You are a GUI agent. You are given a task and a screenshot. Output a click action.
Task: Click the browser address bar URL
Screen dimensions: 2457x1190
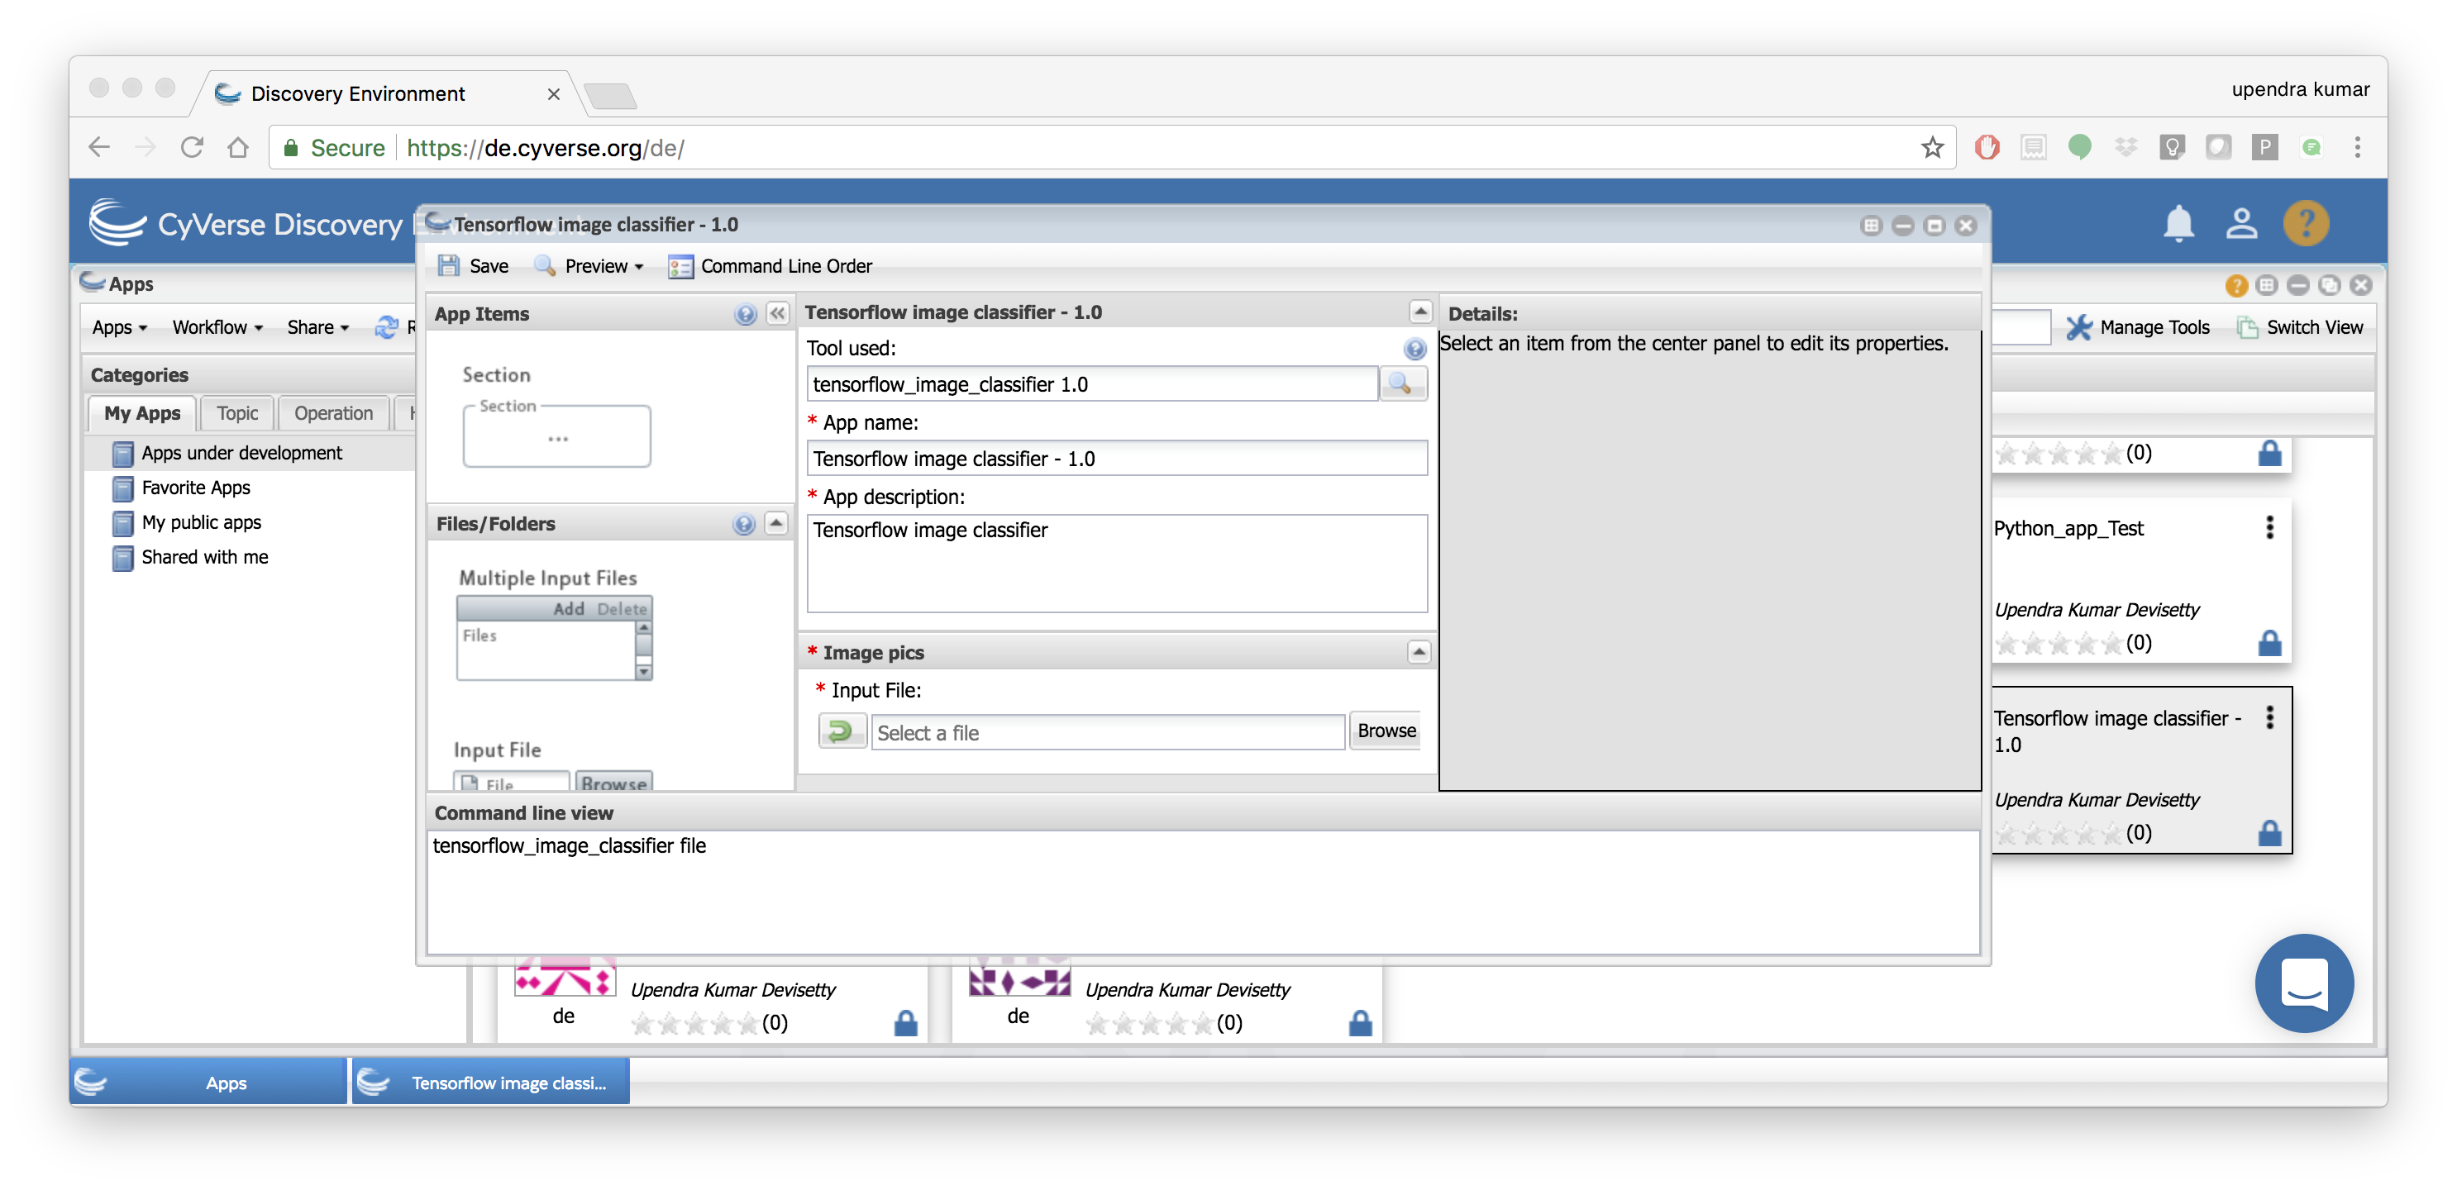pyautogui.click(x=545, y=147)
